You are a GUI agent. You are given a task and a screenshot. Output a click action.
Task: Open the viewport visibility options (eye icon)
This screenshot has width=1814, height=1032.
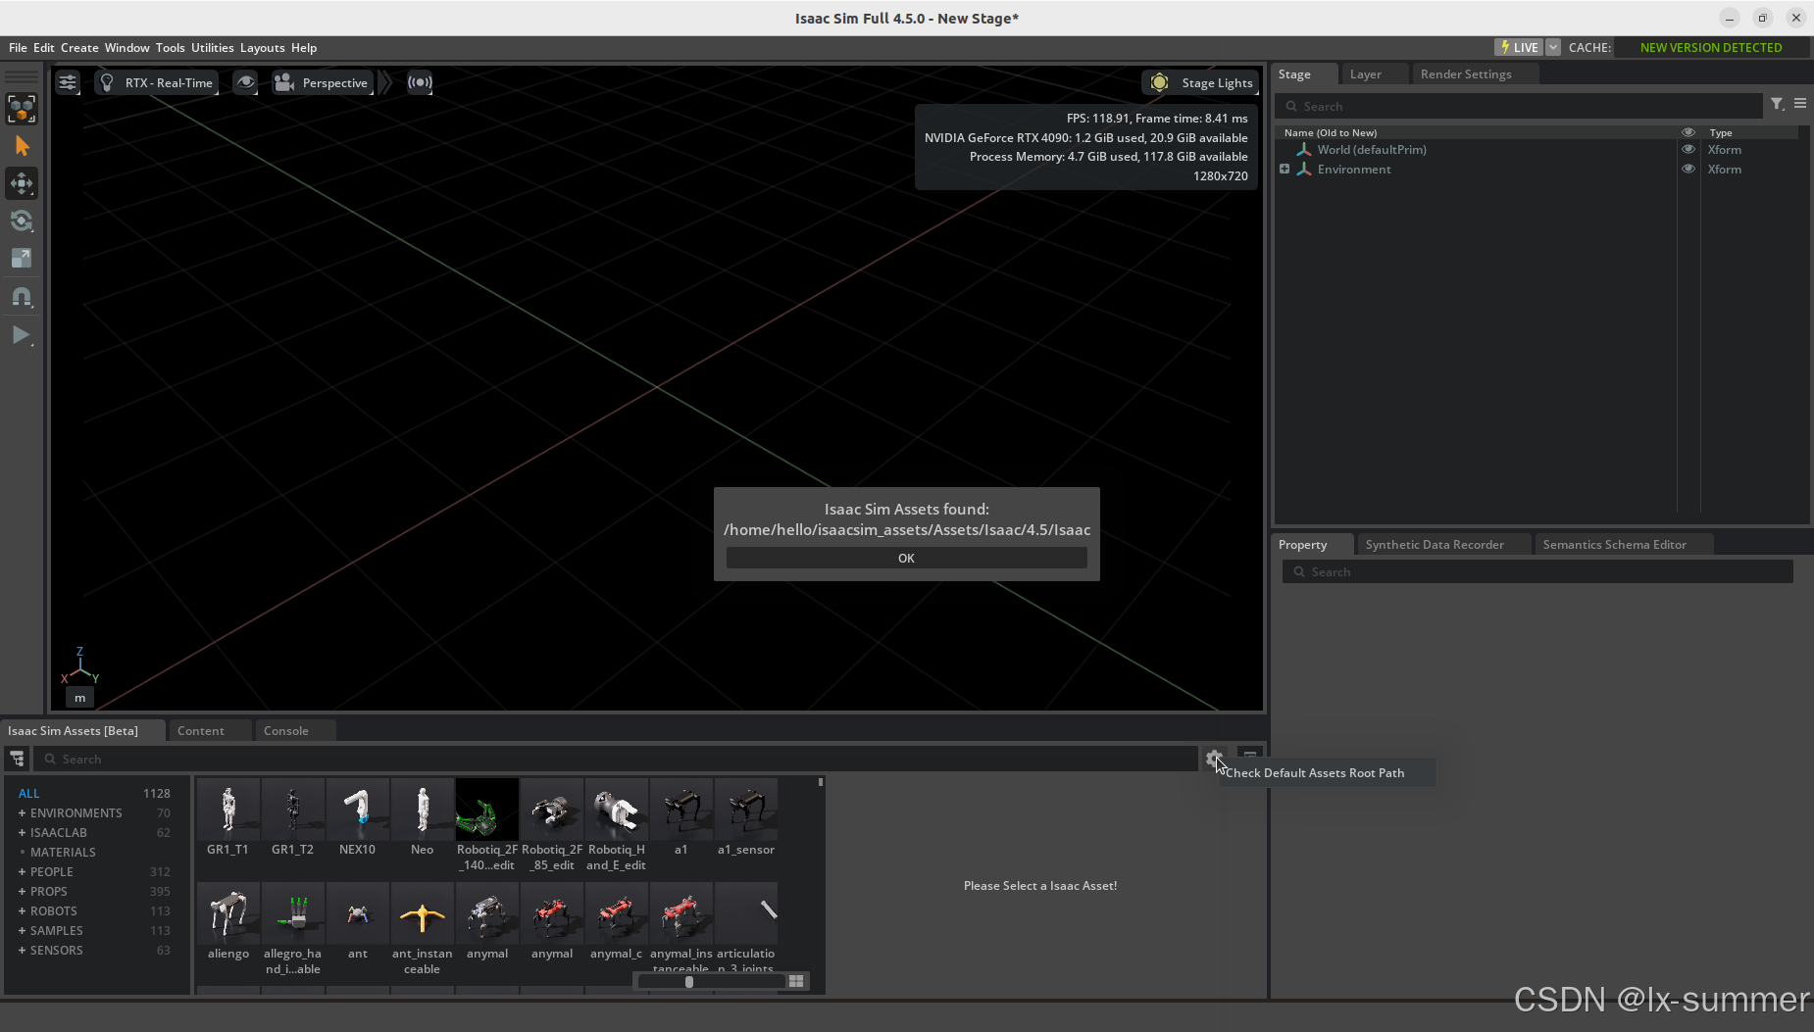pos(245,82)
